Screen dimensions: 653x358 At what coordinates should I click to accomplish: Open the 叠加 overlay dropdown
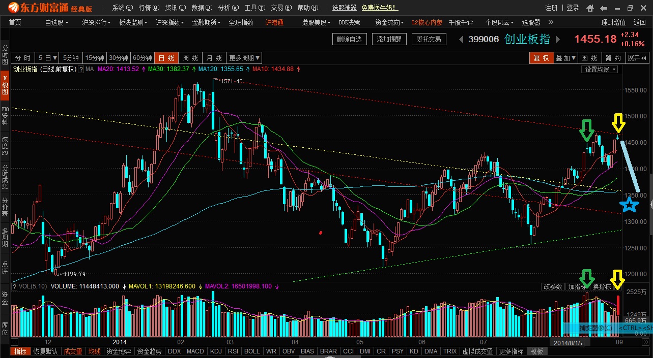point(564,58)
